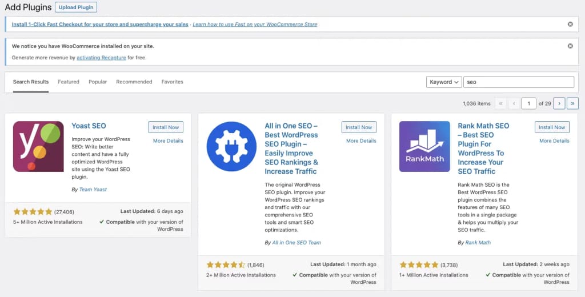Image resolution: width=585 pixels, height=297 pixels.
Task: Switch to the Favorites tab
Action: 173,82
